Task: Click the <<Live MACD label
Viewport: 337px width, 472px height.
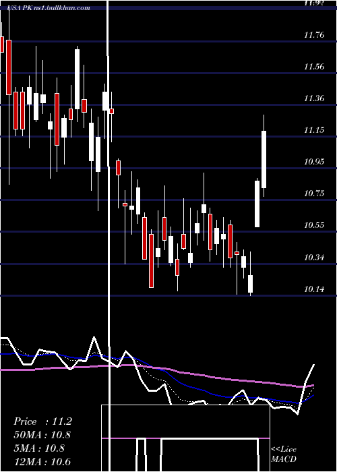Action: click(284, 454)
